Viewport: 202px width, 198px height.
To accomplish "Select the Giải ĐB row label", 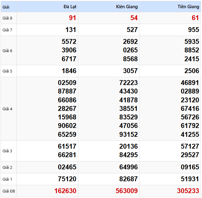I will point(9,191).
